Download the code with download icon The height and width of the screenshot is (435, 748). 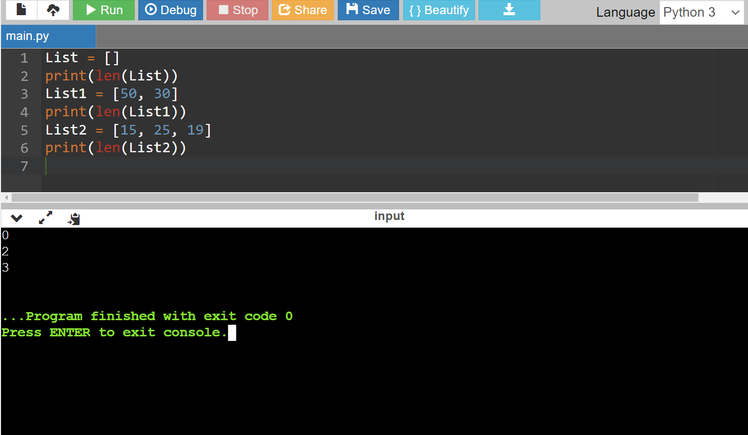509,10
